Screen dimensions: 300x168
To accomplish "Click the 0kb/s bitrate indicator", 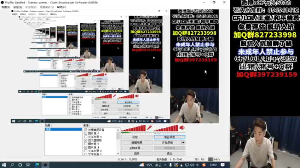I will point(214,159).
